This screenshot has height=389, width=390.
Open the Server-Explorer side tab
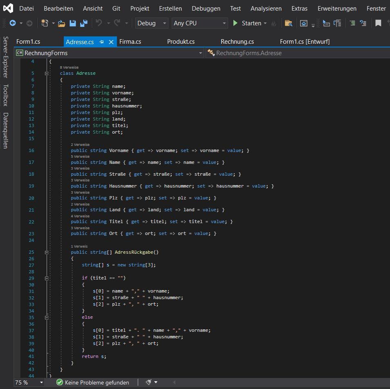tap(5, 57)
